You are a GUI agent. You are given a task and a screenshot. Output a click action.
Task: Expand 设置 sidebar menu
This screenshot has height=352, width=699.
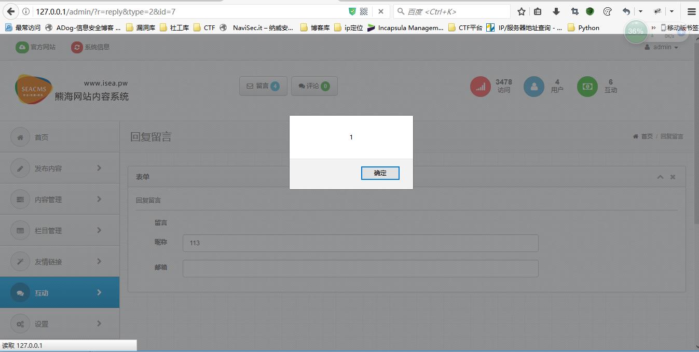(x=60, y=323)
